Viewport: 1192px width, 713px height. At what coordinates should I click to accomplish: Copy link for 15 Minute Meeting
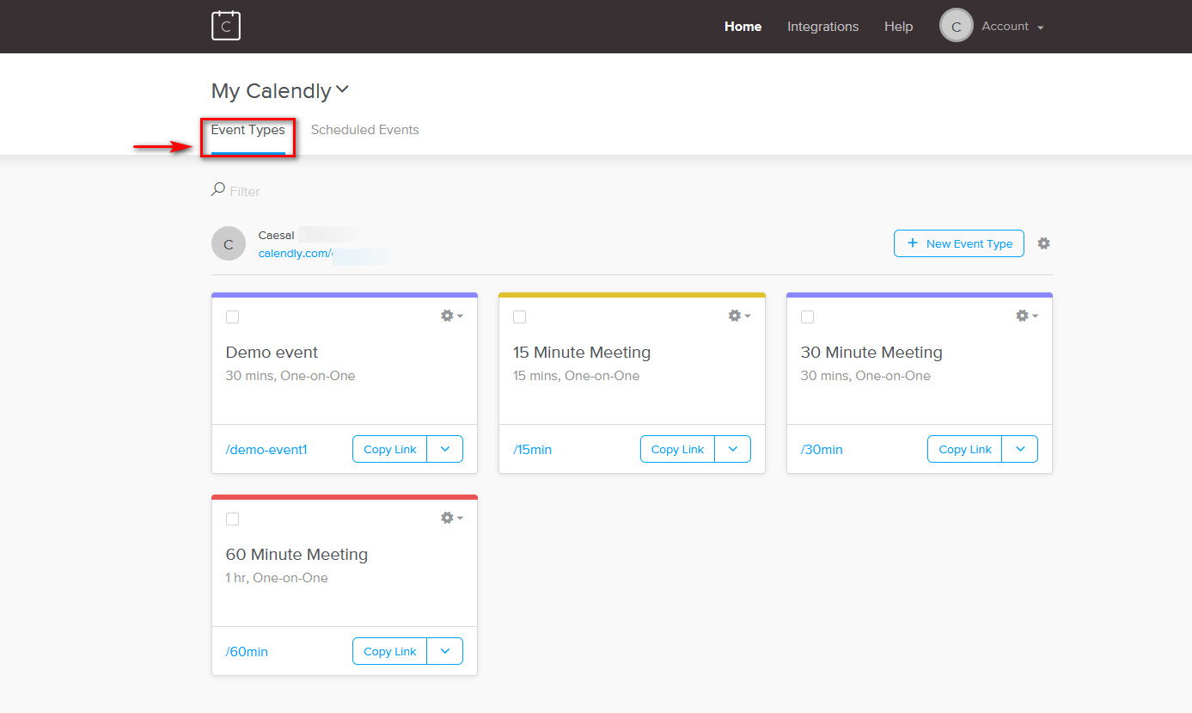coord(677,449)
